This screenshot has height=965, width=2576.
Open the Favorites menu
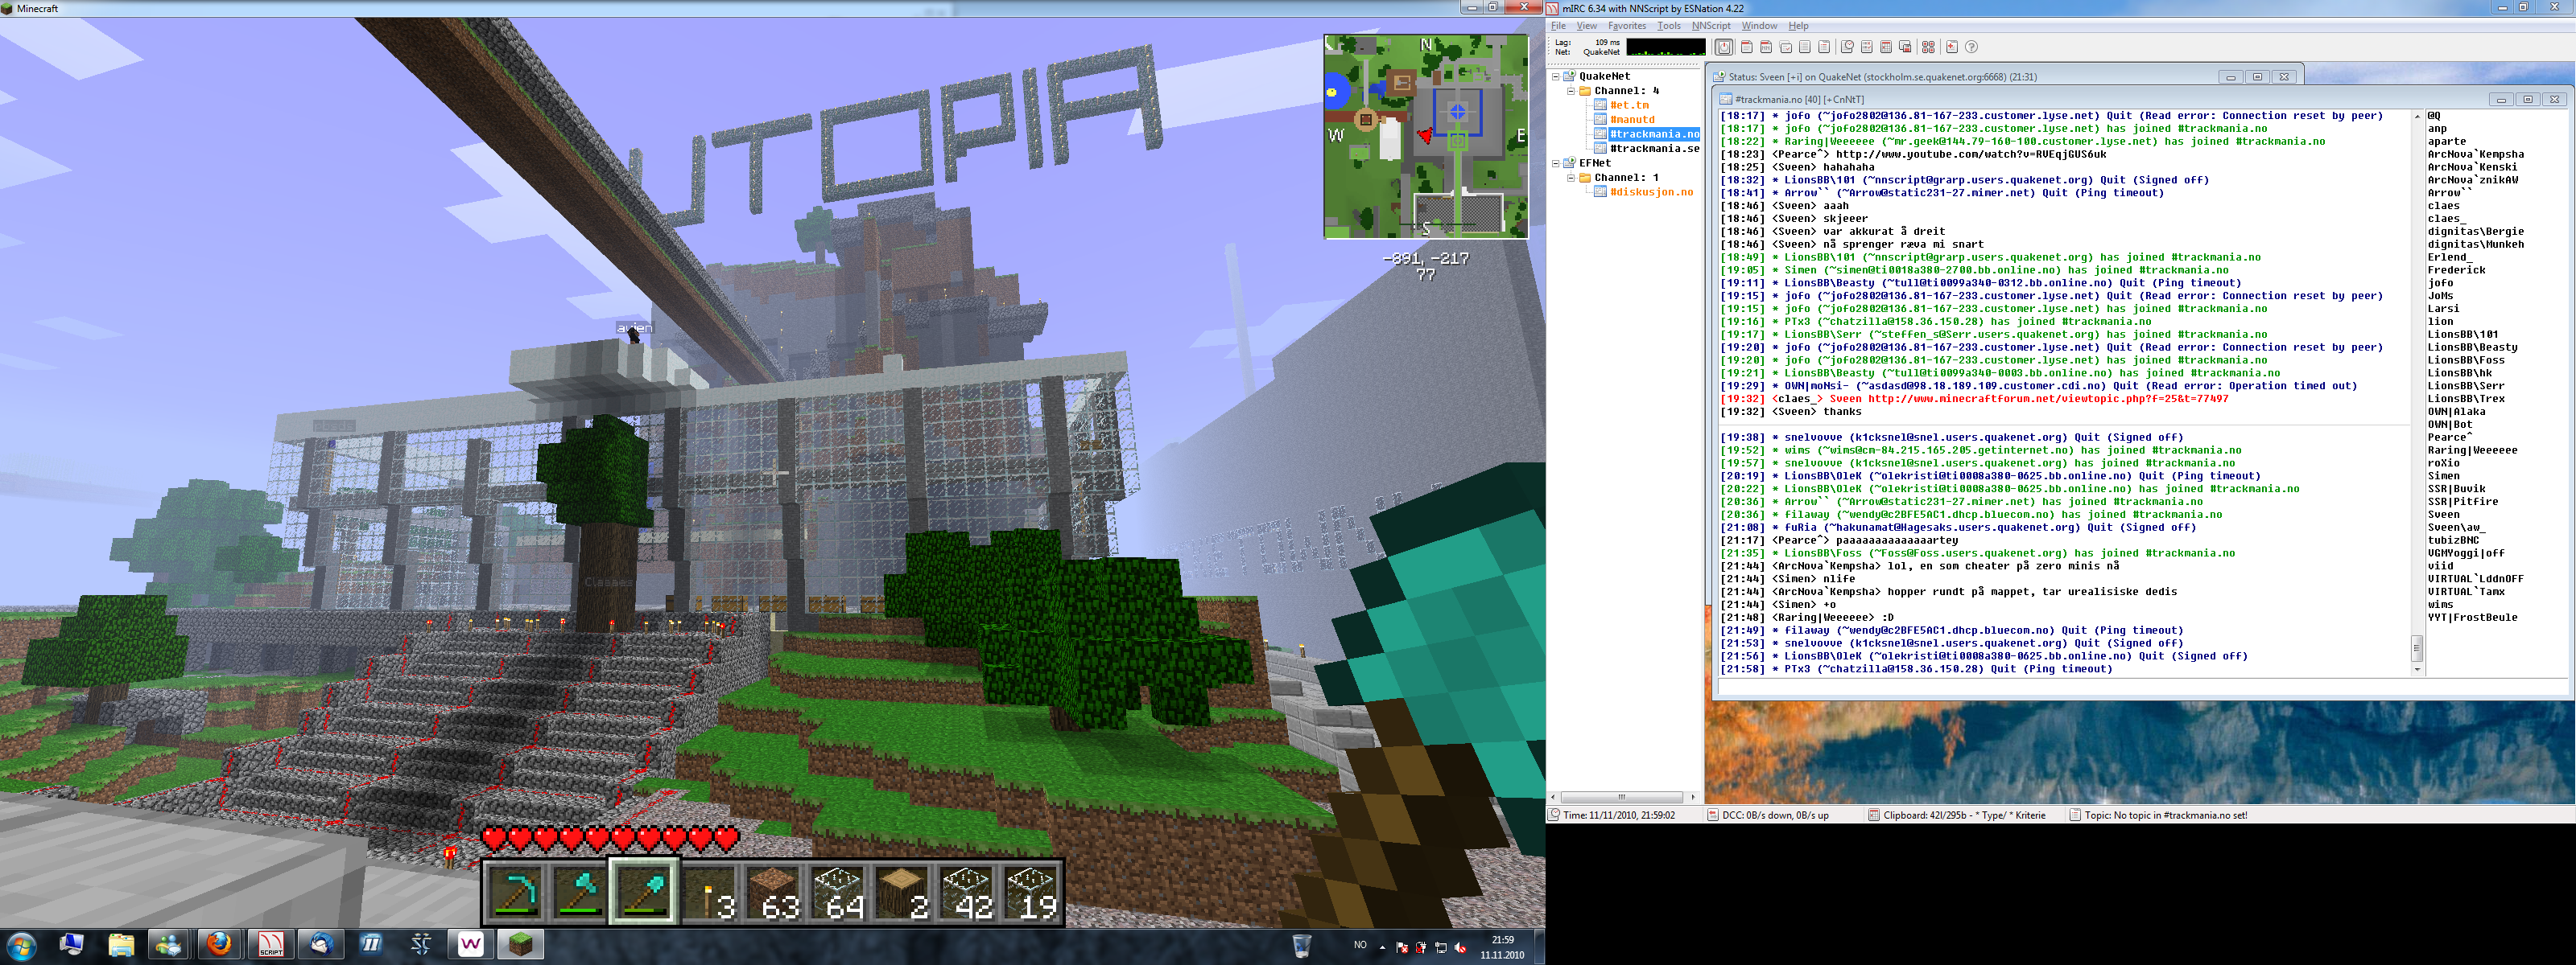(x=1626, y=26)
